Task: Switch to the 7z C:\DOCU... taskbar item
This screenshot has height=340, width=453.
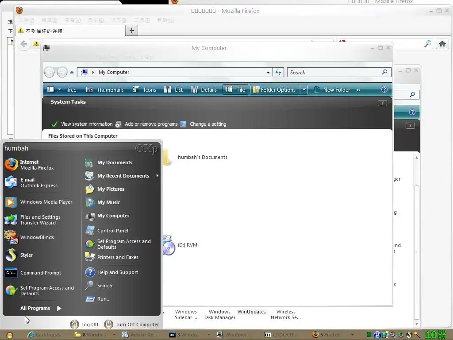Action: (281, 335)
